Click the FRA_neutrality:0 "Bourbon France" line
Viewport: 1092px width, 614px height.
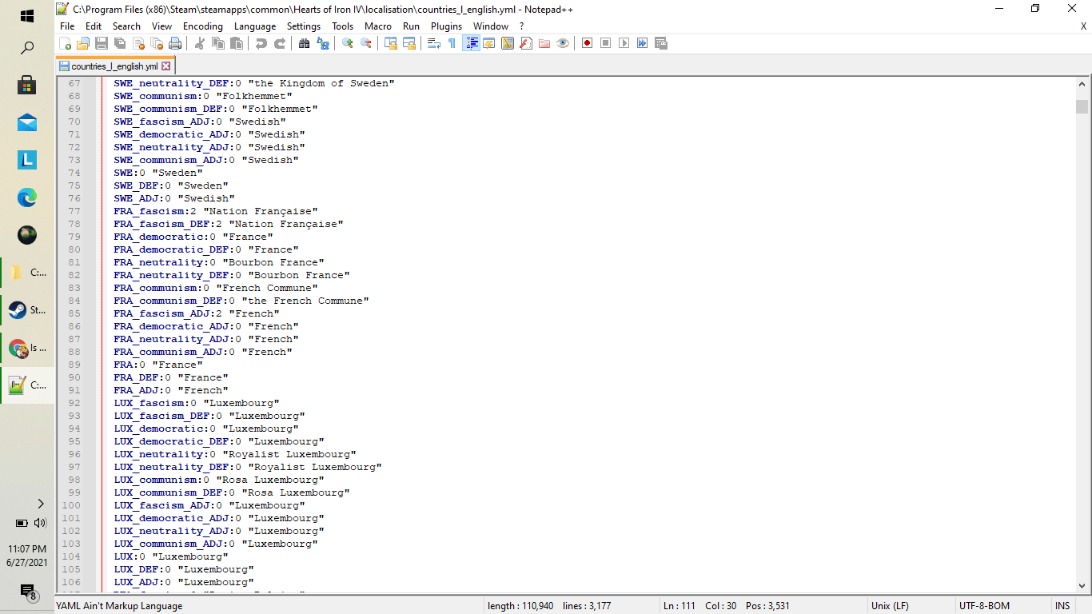[218, 262]
